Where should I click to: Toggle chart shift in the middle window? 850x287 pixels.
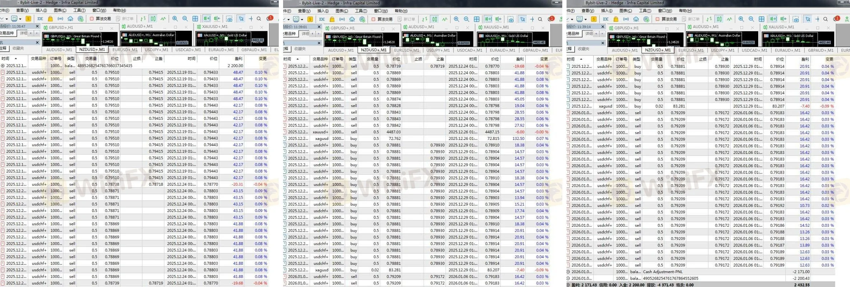click(499, 19)
